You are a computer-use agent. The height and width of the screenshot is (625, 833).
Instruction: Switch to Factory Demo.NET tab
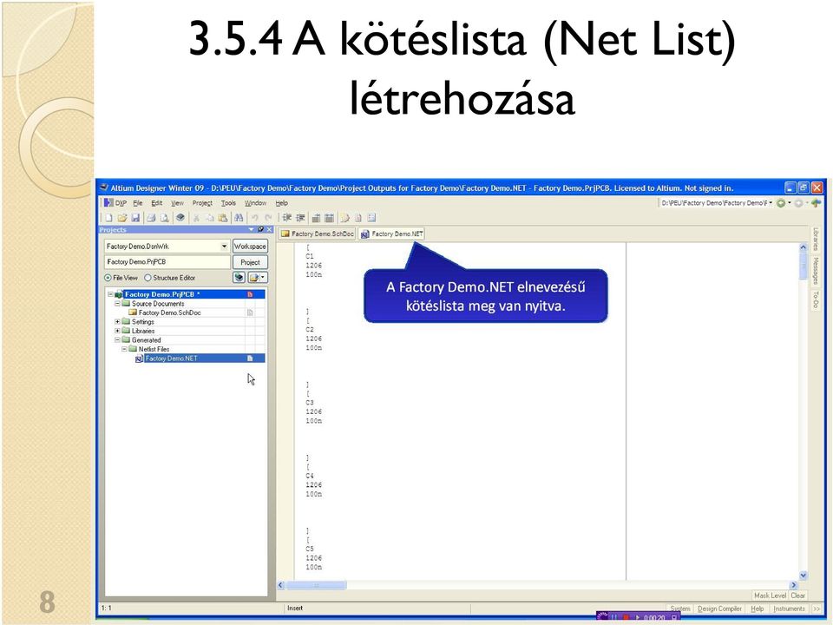tap(391, 234)
